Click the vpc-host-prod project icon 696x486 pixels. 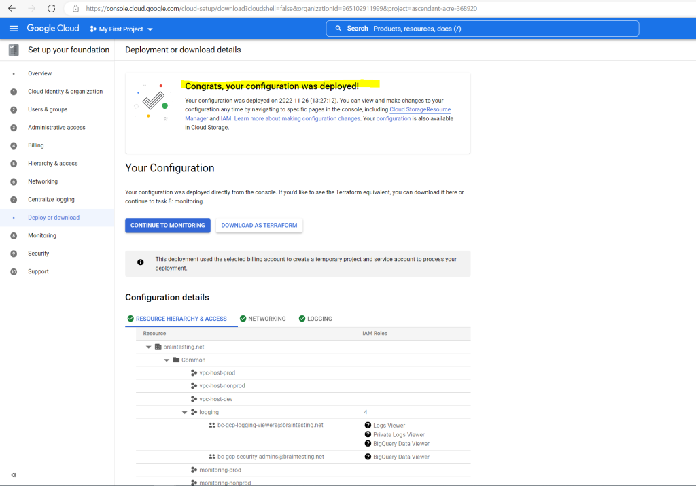pyautogui.click(x=194, y=372)
